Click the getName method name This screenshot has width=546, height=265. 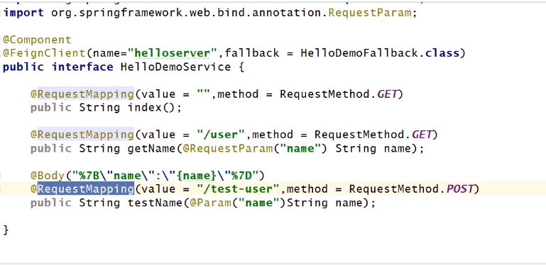pyautogui.click(x=151, y=149)
